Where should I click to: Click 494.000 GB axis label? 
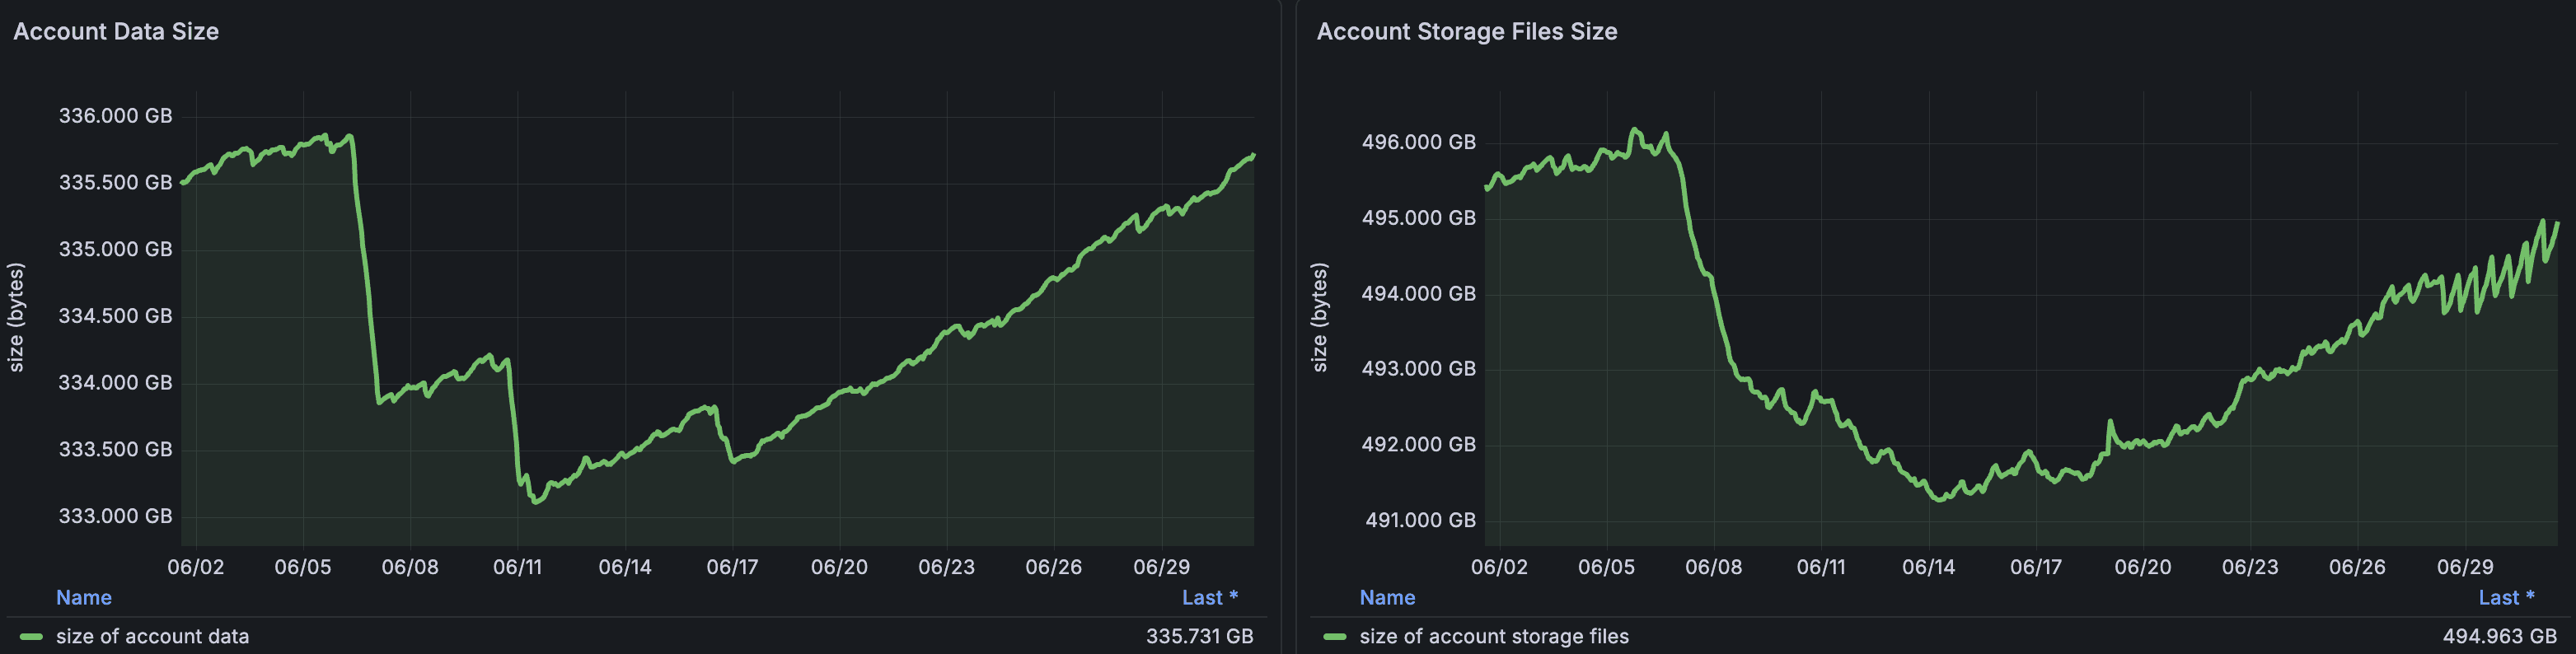point(1418,294)
